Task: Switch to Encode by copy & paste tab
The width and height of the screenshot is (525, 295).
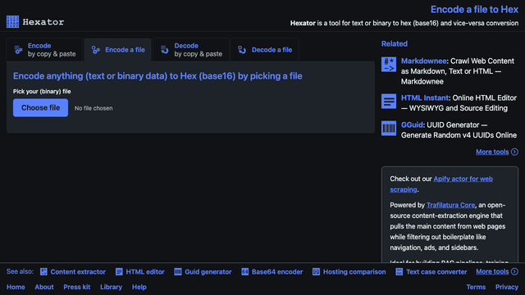Action: [x=44, y=50]
